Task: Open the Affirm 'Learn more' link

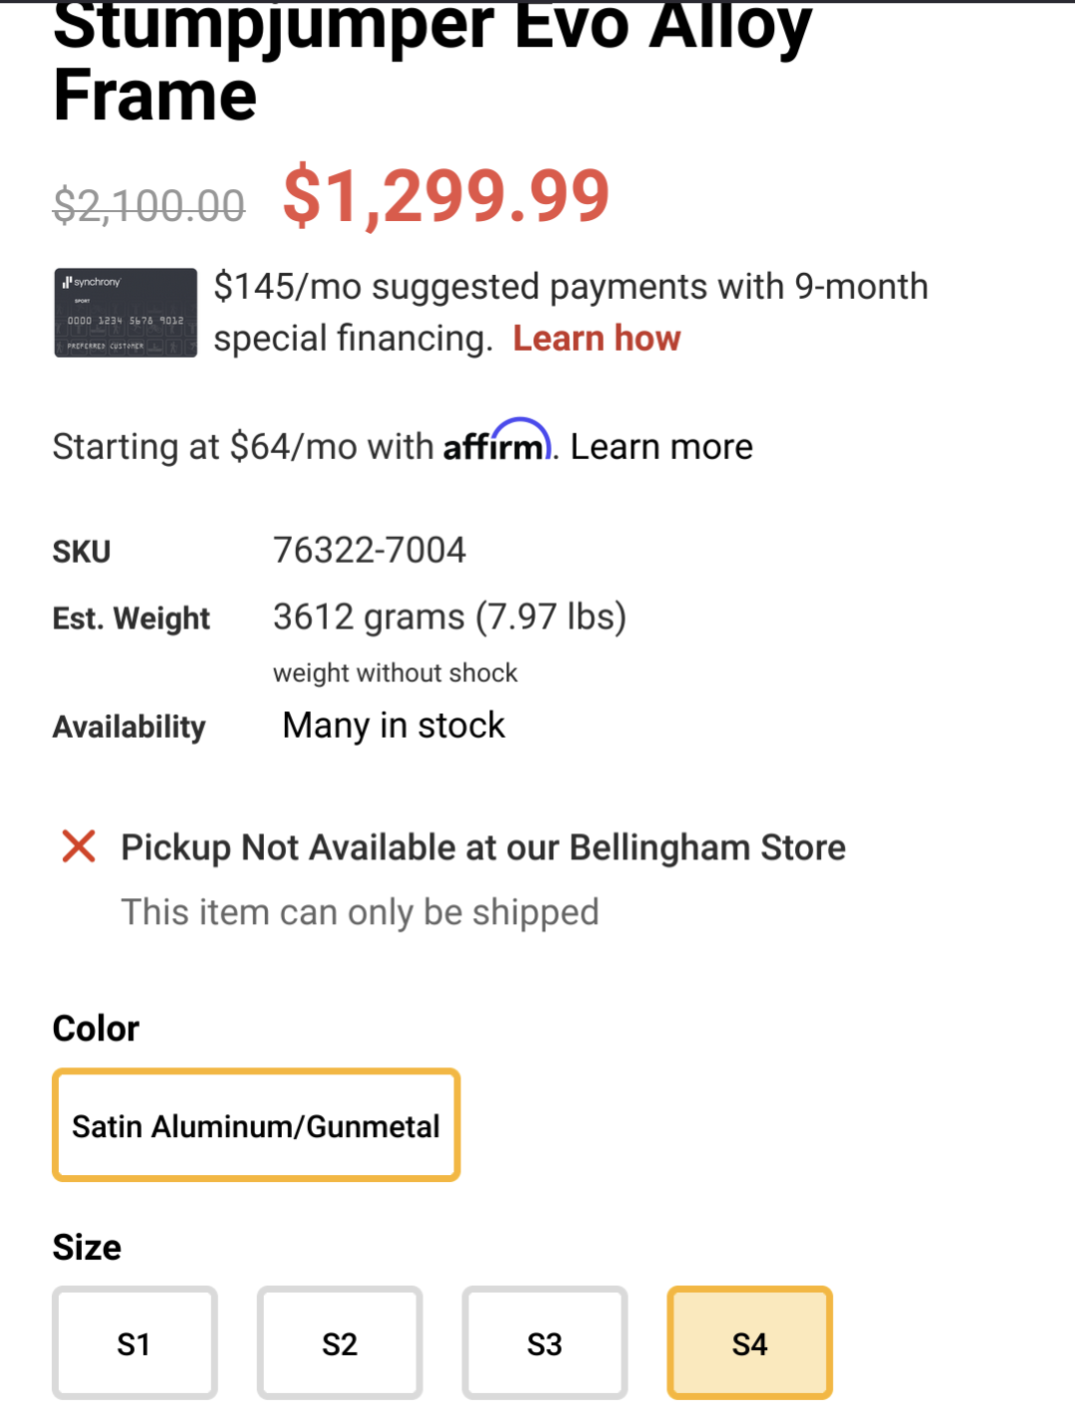Action: [x=662, y=447]
